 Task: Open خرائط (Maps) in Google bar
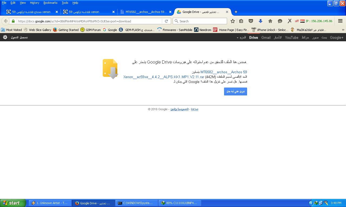[x=305, y=37]
